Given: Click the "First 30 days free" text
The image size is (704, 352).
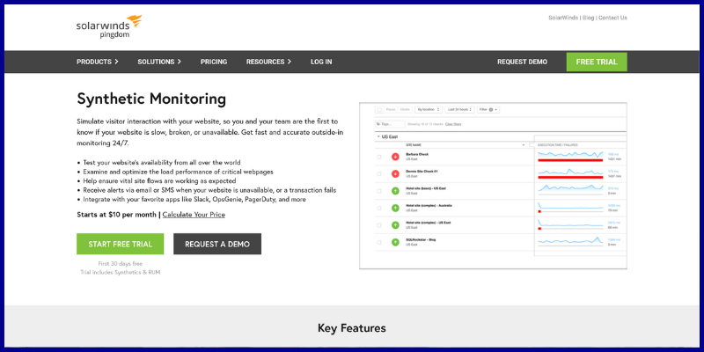Looking at the screenshot, I should 121,263.
